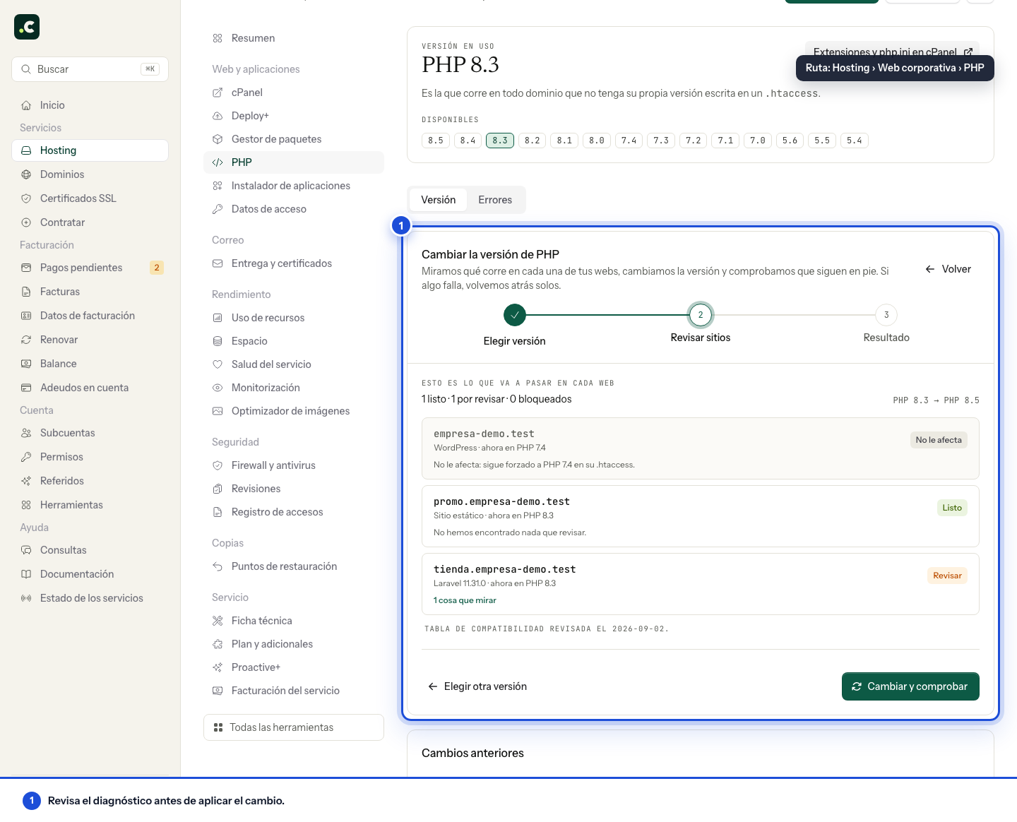
Task: Click the Revisar sitios step 2
Action: coord(701,315)
